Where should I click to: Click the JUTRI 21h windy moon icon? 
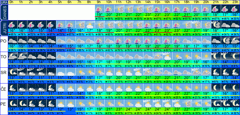216,25
